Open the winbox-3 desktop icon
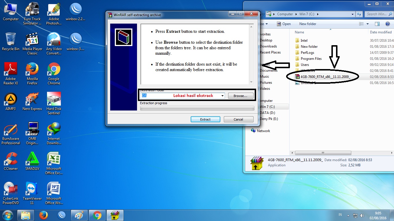Image resolution: width=394 pixels, height=221 pixels. click(x=76, y=41)
